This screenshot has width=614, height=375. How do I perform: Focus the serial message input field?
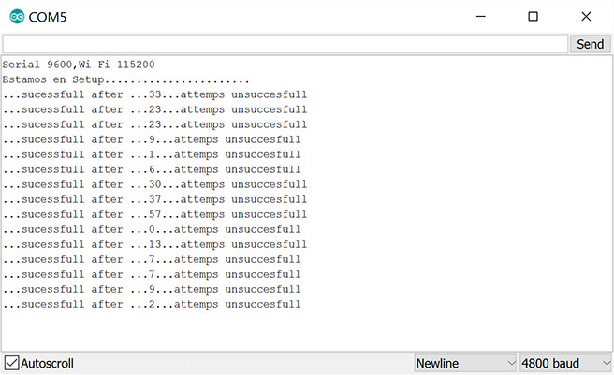(285, 44)
